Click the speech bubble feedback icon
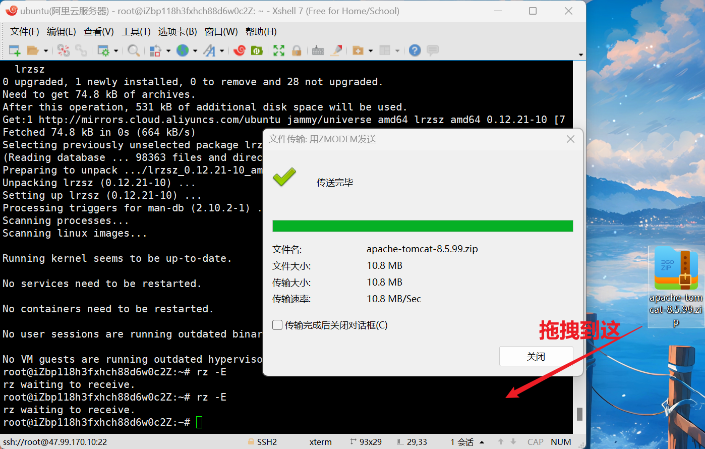 432,50
